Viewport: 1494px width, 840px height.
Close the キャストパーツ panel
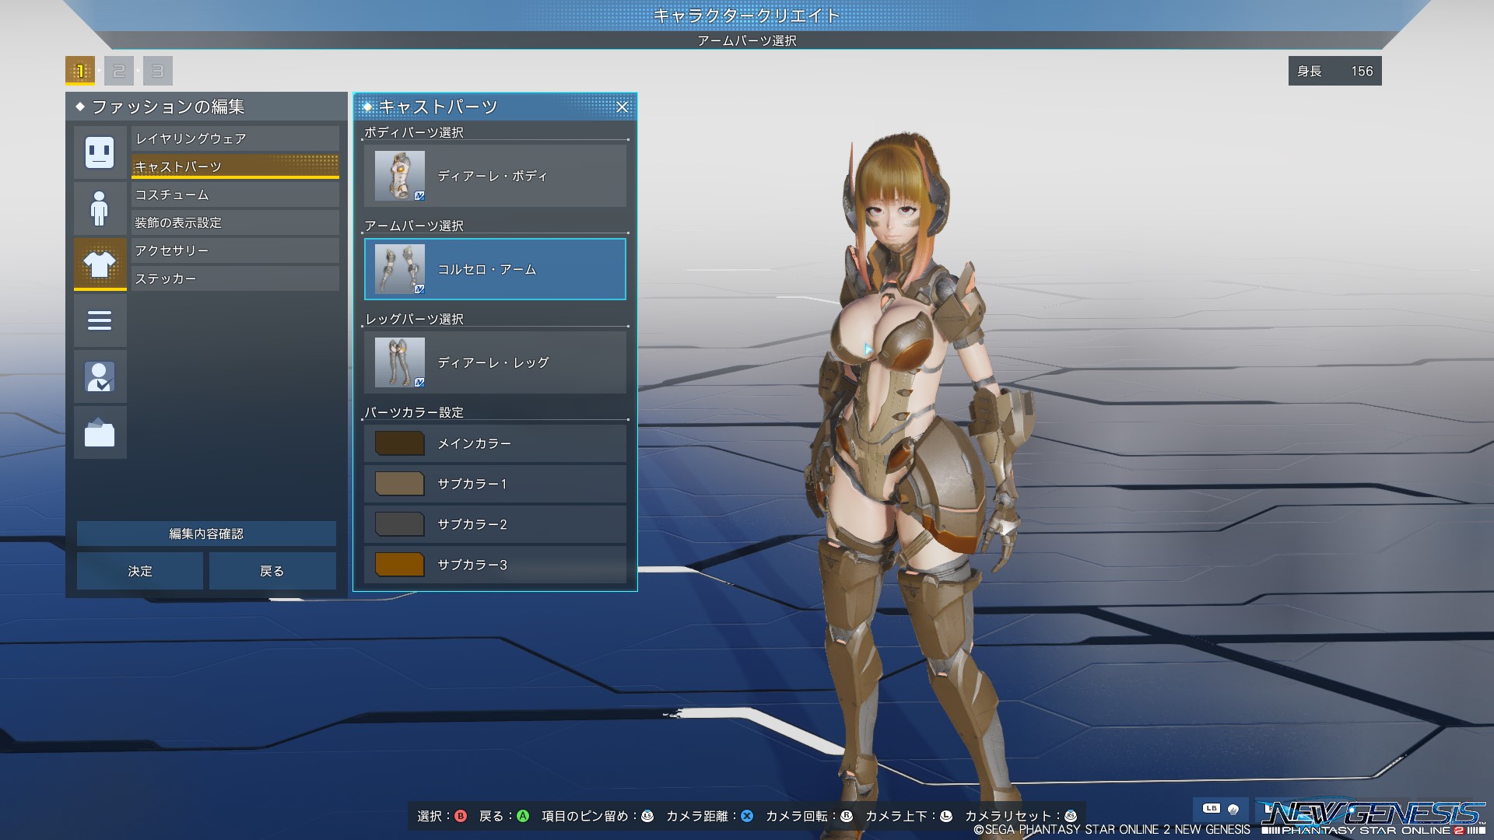click(622, 107)
